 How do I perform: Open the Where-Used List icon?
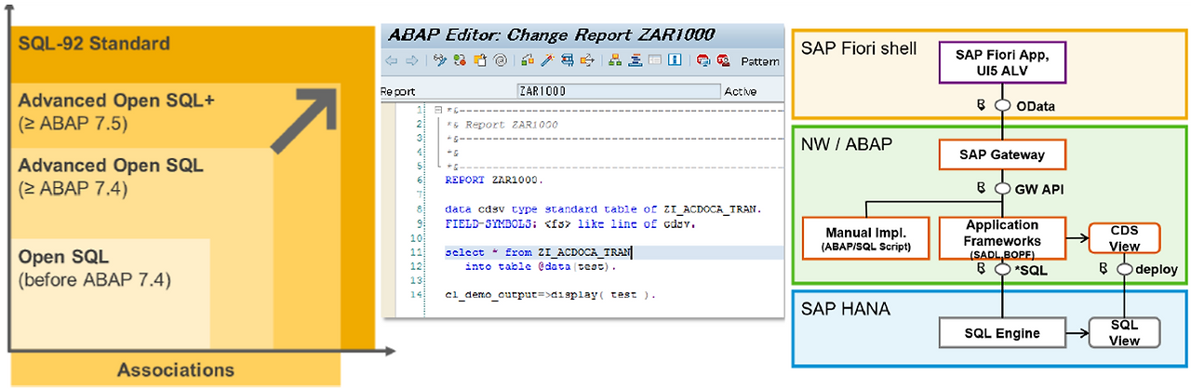[x=587, y=60]
